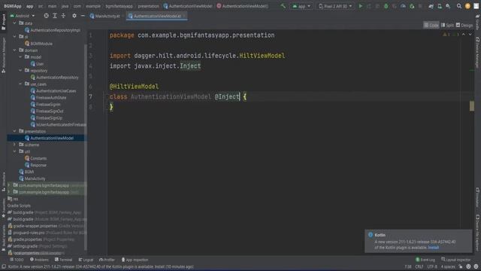
Task: Switch to the MainActivity.kt tab
Action: 105,16
